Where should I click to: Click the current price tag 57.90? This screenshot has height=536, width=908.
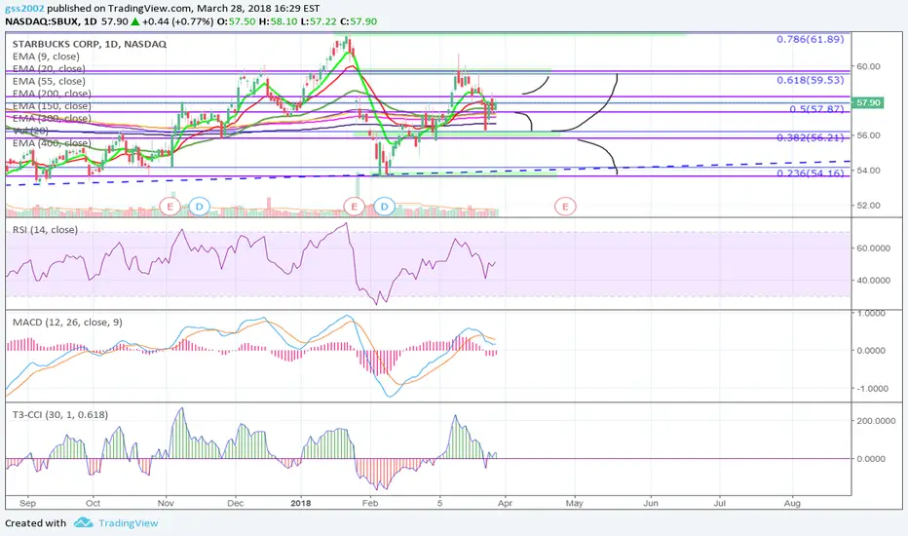pos(867,102)
